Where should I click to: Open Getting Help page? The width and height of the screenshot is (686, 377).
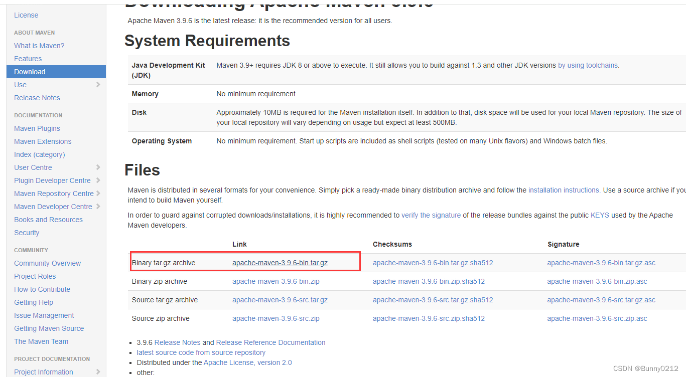coord(34,302)
